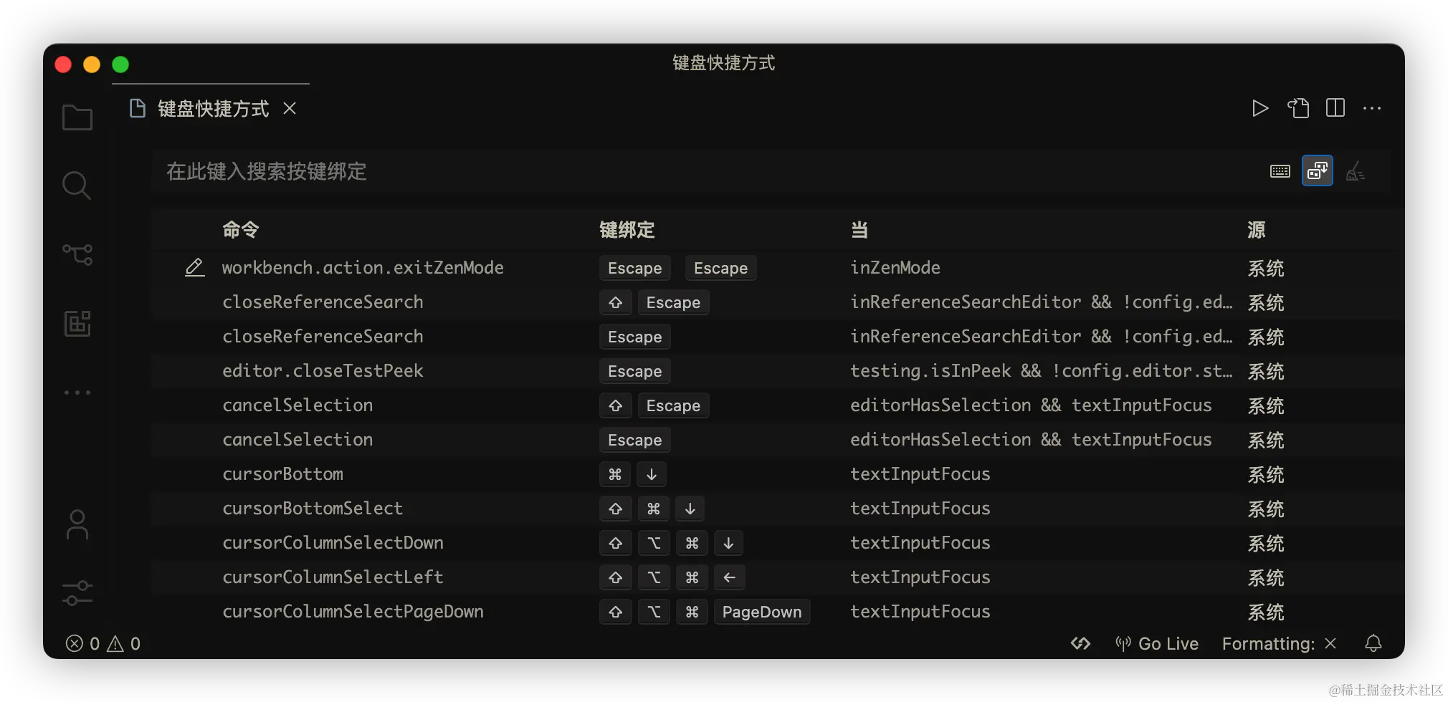Click Formatting status bar item
This screenshot has height=702, width=1448.
click(1280, 643)
